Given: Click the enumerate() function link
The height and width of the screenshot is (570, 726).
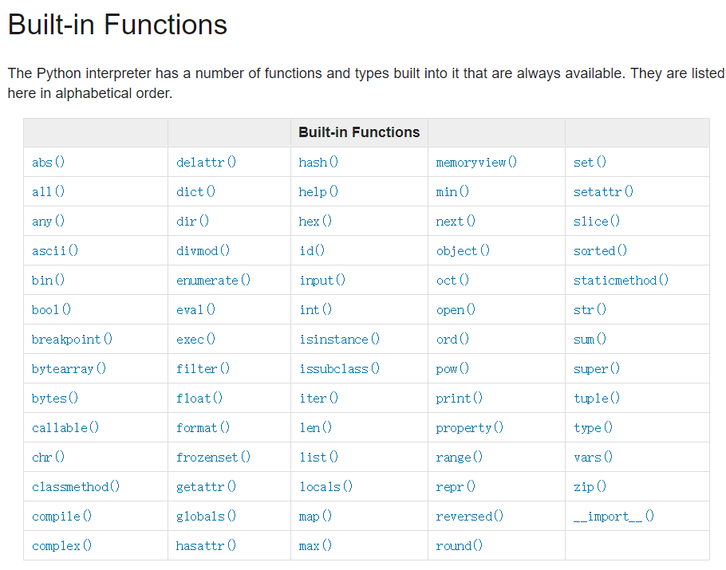Looking at the screenshot, I should (x=213, y=281).
